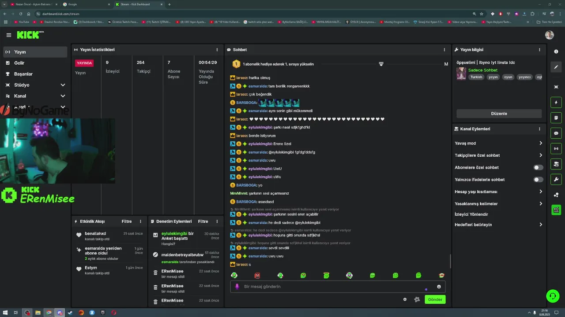Click the Düzenle button

pyautogui.click(x=499, y=114)
